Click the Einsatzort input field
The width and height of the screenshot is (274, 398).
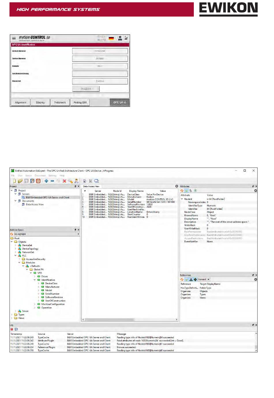click(x=100, y=81)
